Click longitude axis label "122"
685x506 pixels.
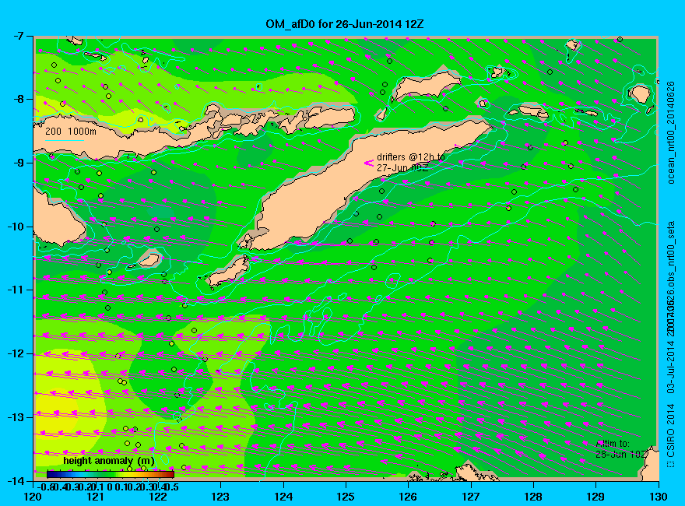pos(158,497)
